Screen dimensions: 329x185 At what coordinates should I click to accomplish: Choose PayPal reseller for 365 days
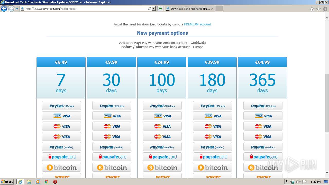tap(263, 147)
